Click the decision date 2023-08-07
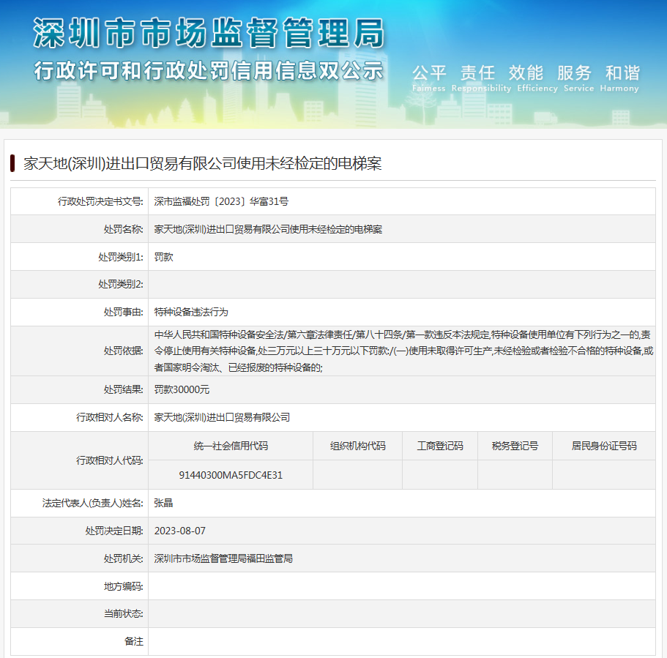 pos(180,531)
